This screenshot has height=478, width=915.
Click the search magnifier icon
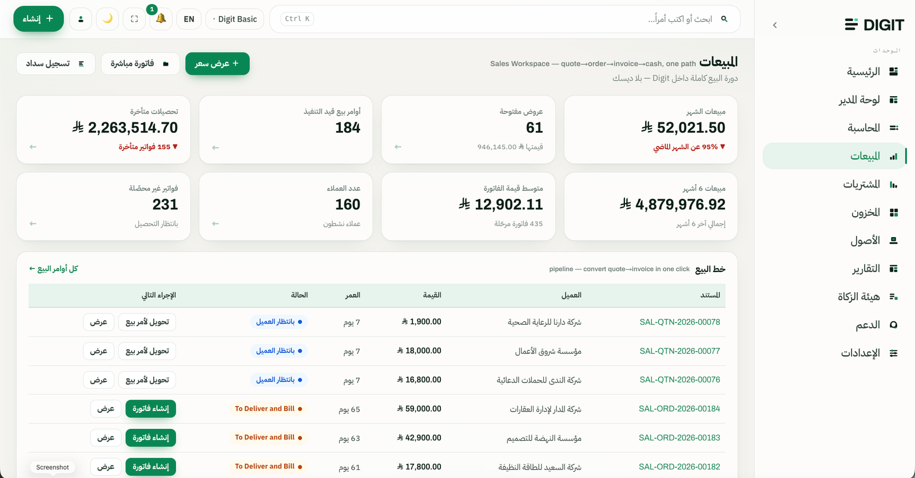[724, 19]
